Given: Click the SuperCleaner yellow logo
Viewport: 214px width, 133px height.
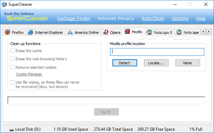Looking at the screenshot, I should pyautogui.click(x=27, y=18).
